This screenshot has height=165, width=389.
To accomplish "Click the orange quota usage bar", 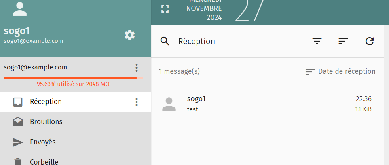I will tap(73, 78).
